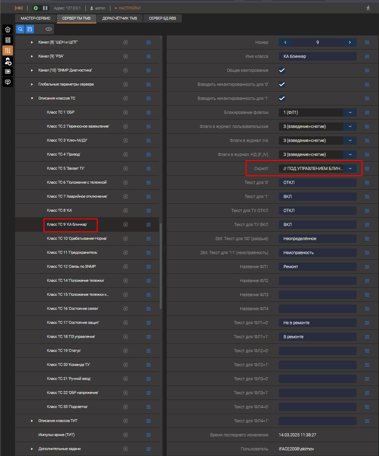
Task: Collapse 'Описания классов ТС' tree node
Action: click(x=32, y=98)
